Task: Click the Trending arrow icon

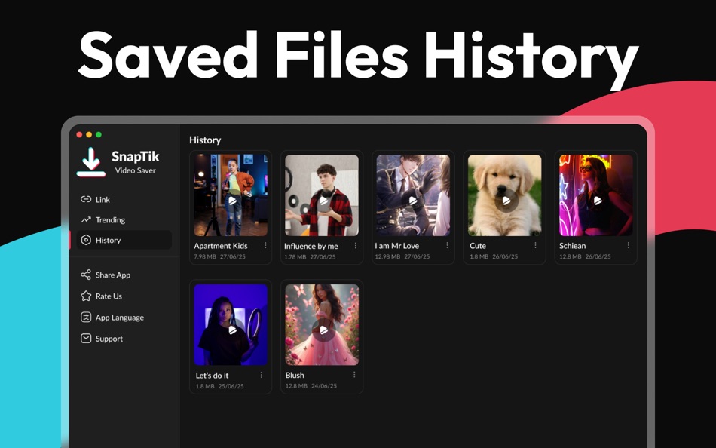Action: coord(86,220)
